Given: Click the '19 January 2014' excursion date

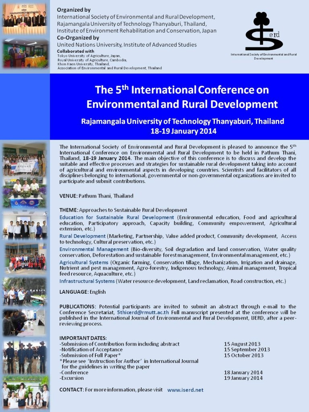Looking at the screenshot, I should click(243, 378).
